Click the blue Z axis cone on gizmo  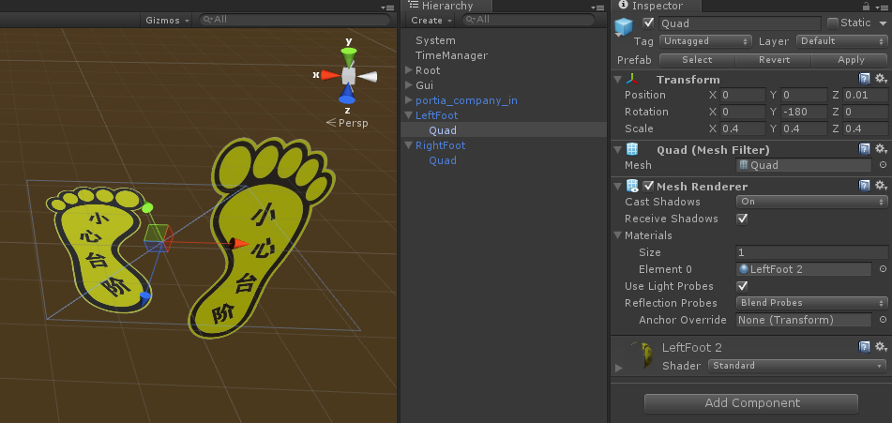click(x=347, y=94)
